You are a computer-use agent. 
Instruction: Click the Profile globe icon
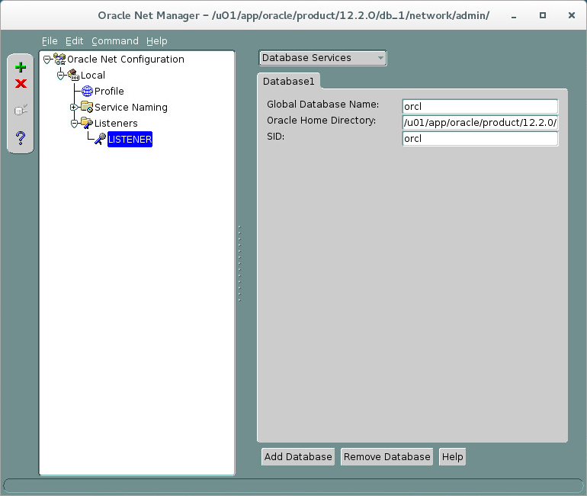point(87,91)
